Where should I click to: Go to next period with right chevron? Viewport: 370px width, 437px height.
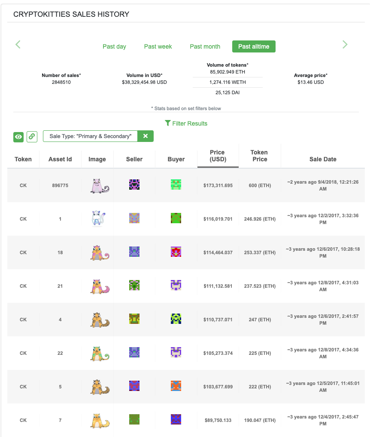[345, 44]
